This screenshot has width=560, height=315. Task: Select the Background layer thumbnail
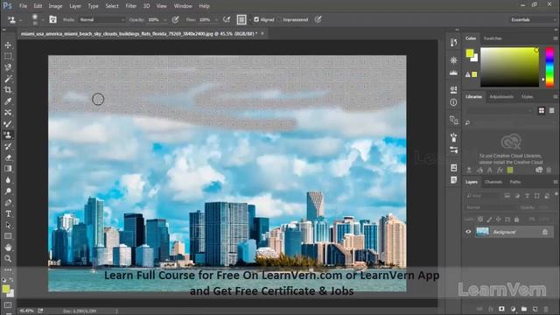coord(482,232)
